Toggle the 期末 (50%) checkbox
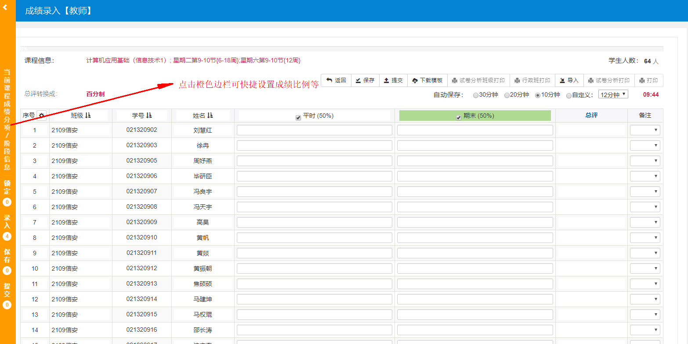The width and height of the screenshot is (688, 344). click(459, 117)
